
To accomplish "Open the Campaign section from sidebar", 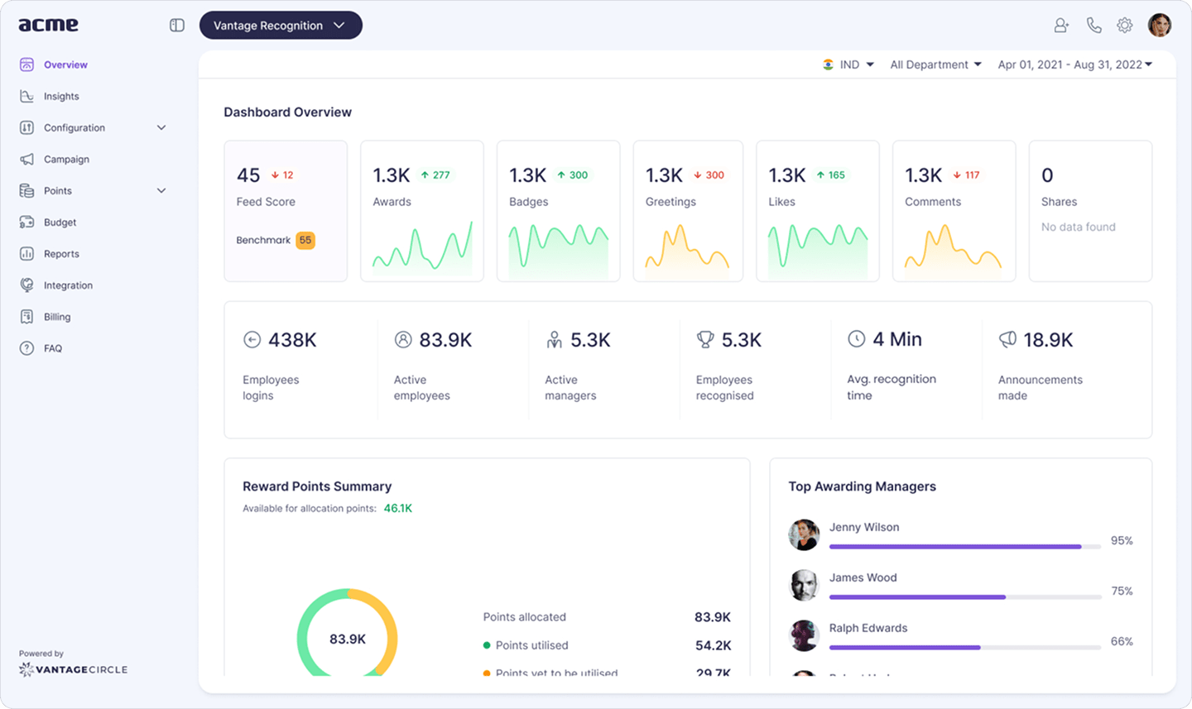I will (66, 159).
